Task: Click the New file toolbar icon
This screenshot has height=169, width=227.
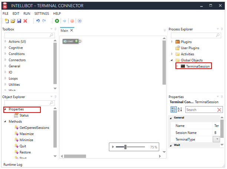Action: (7, 21)
